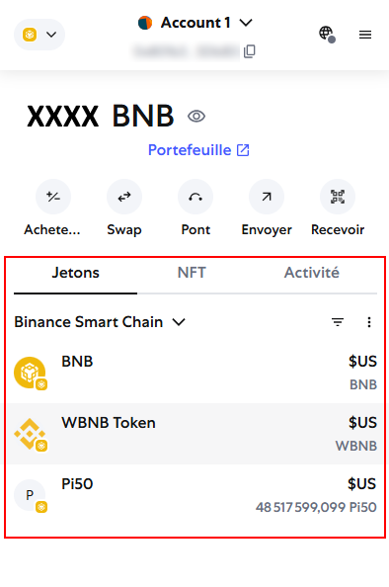Open the globe network connection icon

(327, 35)
